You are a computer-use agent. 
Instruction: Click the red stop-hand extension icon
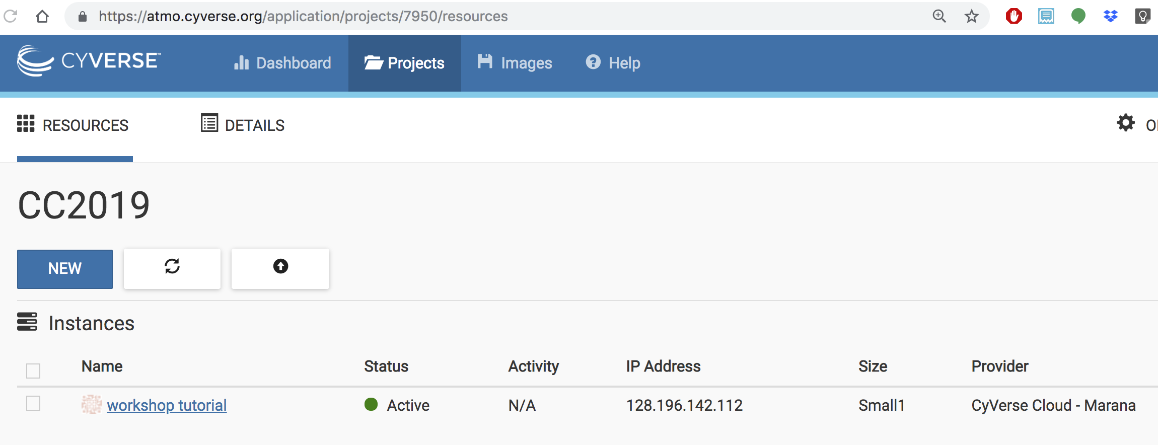(1014, 16)
